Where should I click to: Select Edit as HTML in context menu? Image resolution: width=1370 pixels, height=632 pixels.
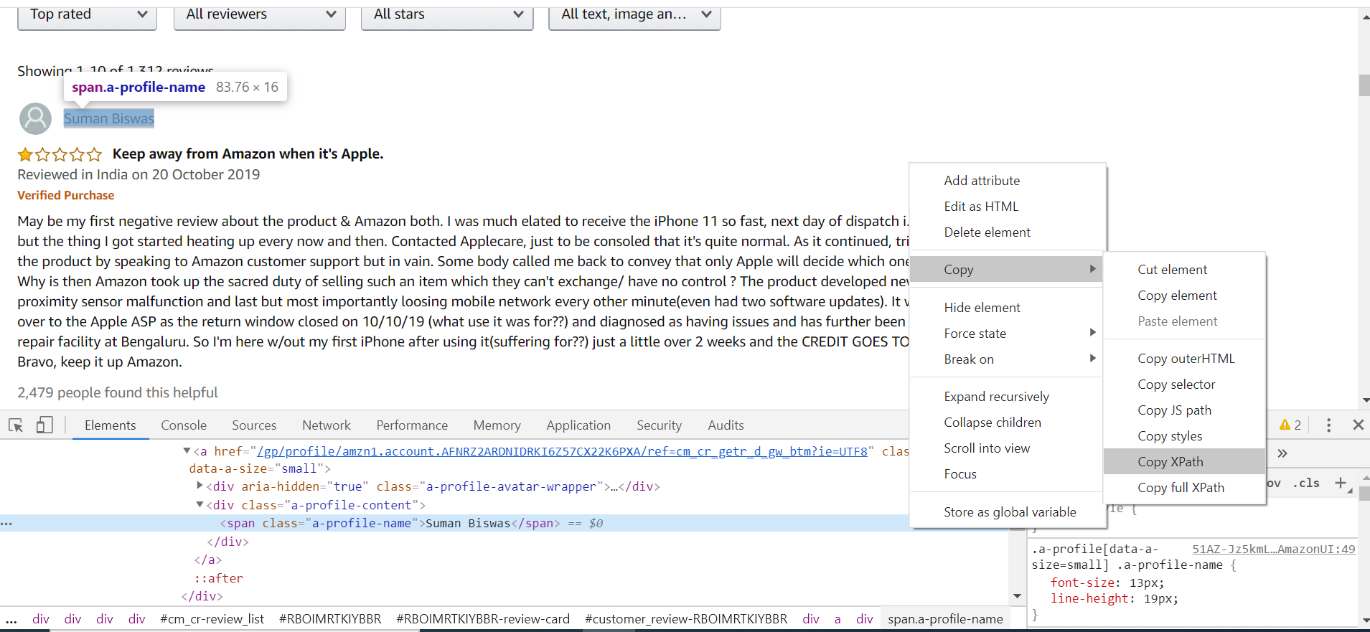[980, 207]
